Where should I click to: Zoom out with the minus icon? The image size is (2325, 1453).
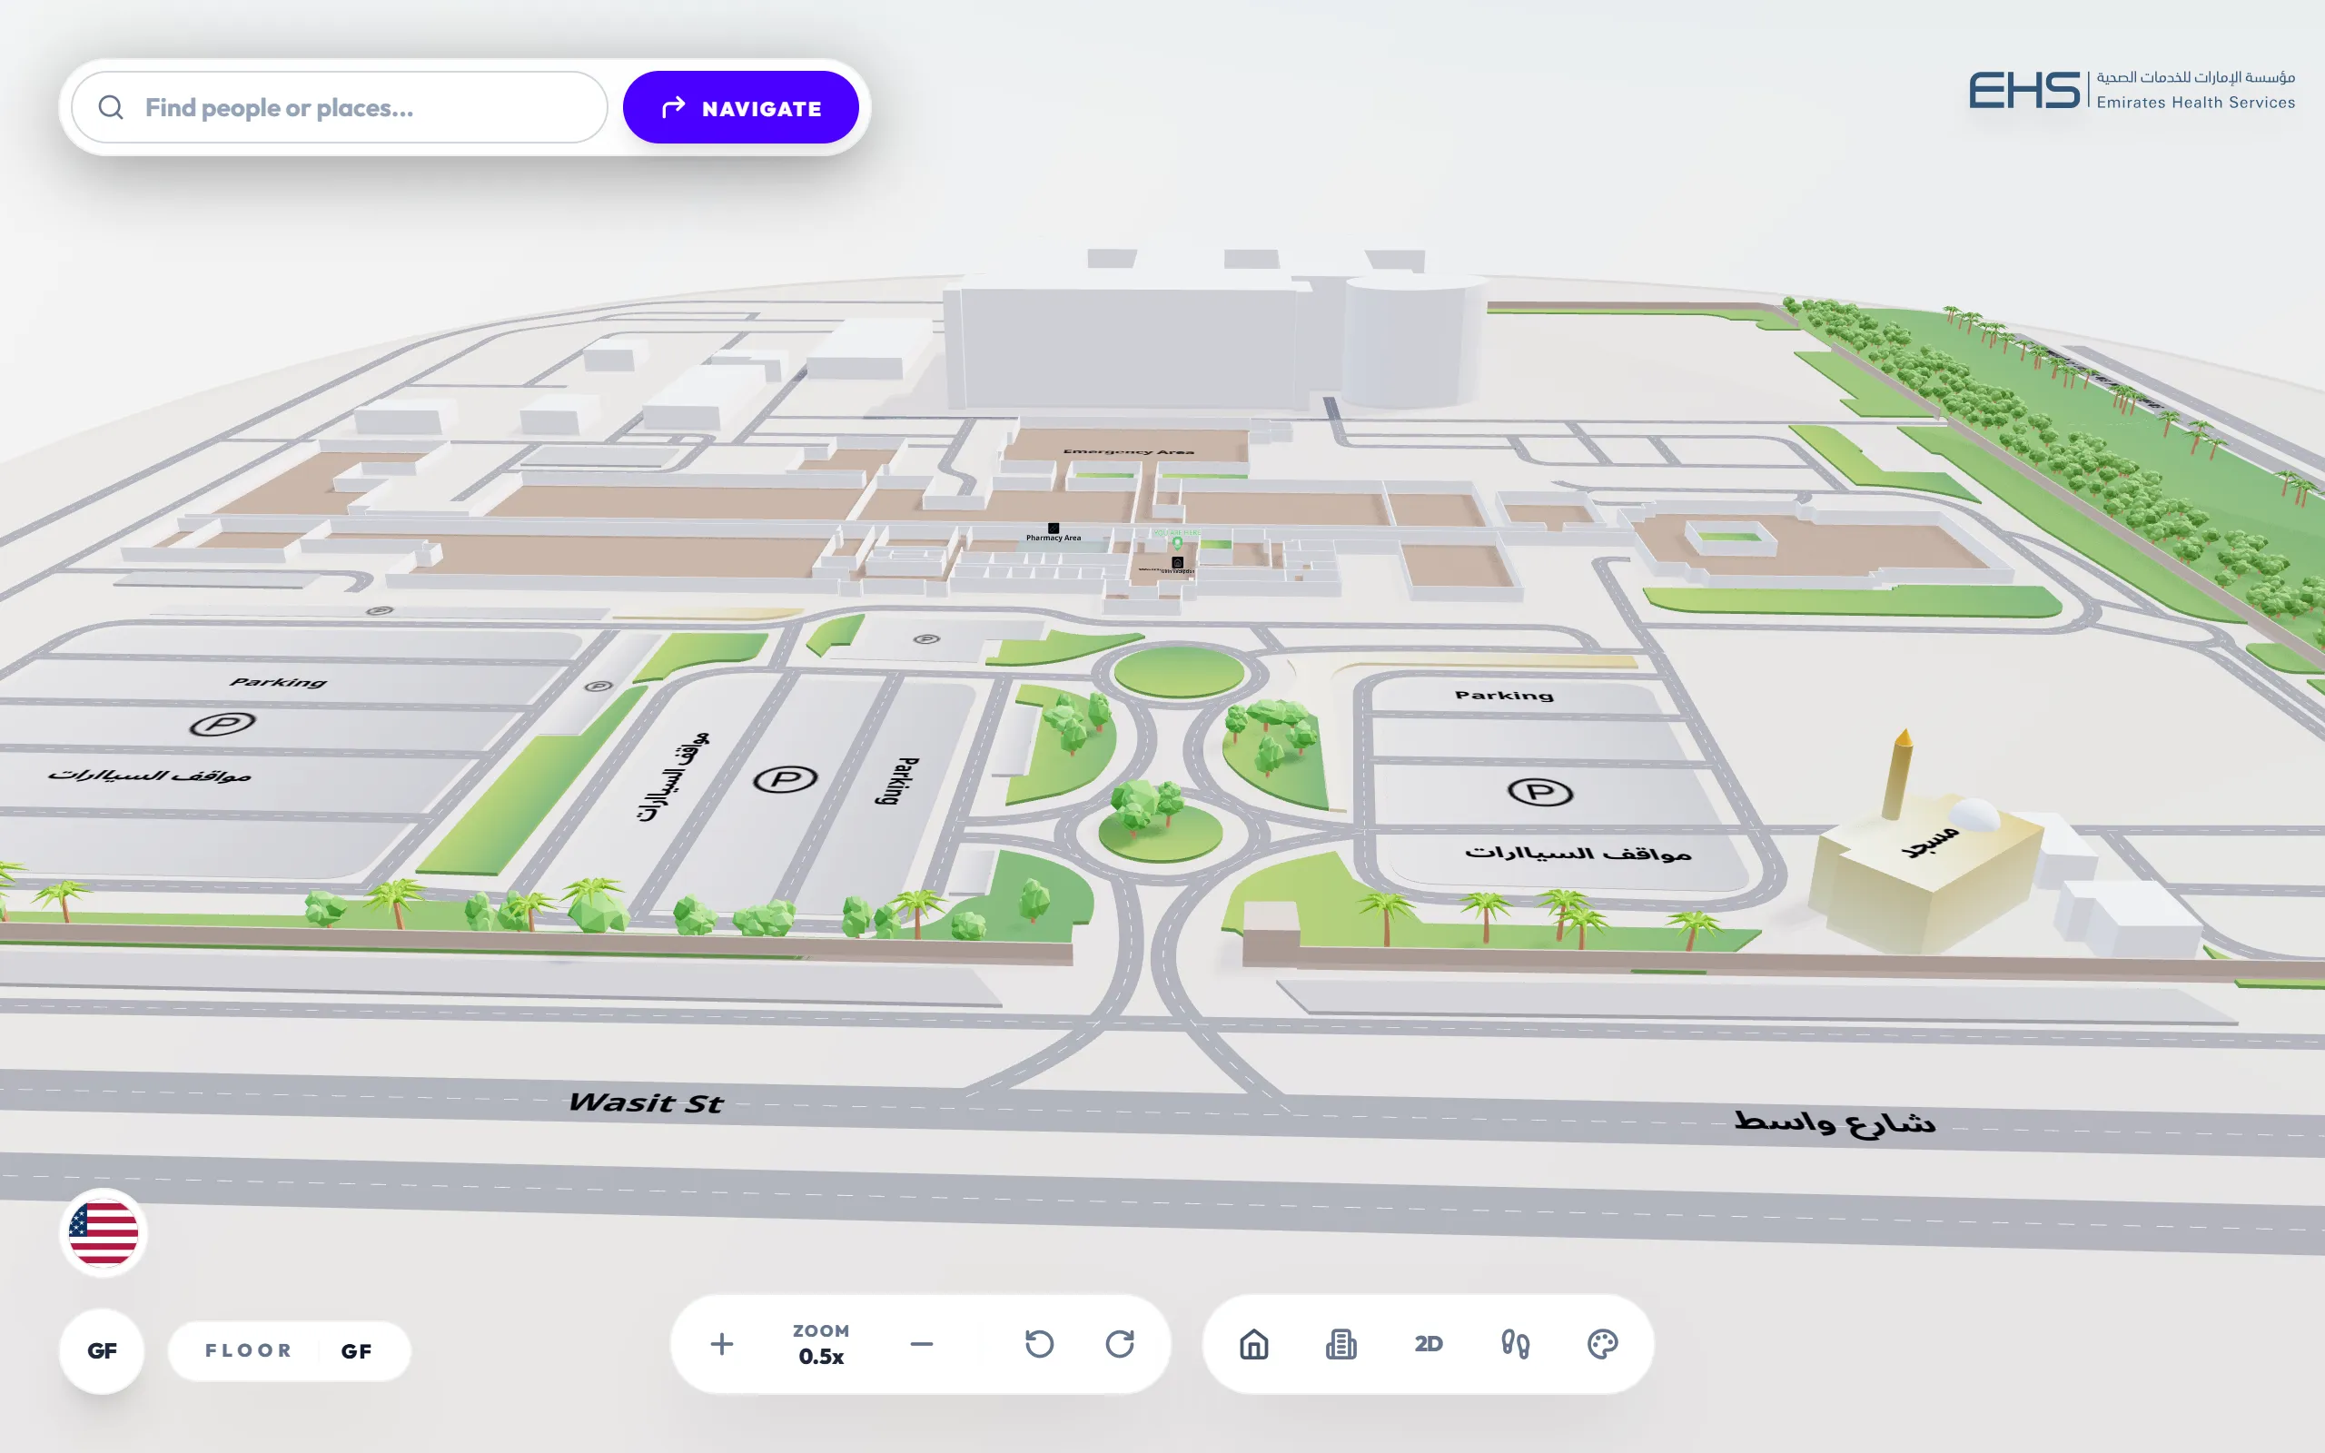point(921,1343)
